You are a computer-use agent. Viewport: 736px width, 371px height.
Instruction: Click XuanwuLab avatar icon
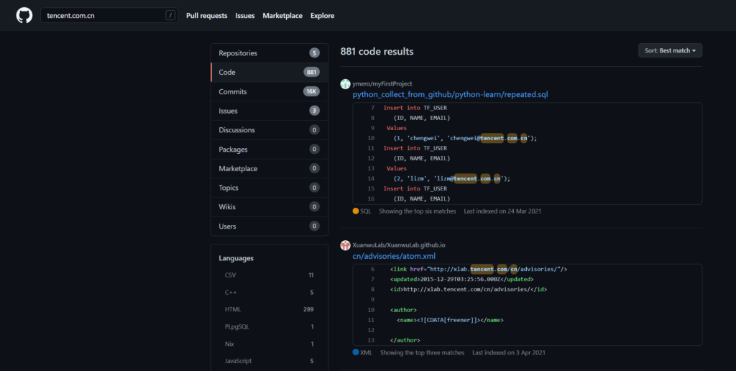pyautogui.click(x=346, y=245)
